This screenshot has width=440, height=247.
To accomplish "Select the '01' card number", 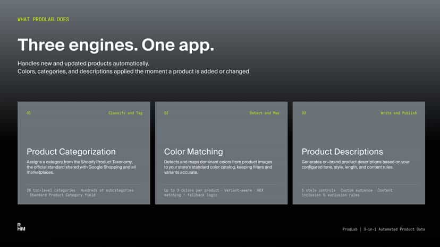I will point(29,113).
